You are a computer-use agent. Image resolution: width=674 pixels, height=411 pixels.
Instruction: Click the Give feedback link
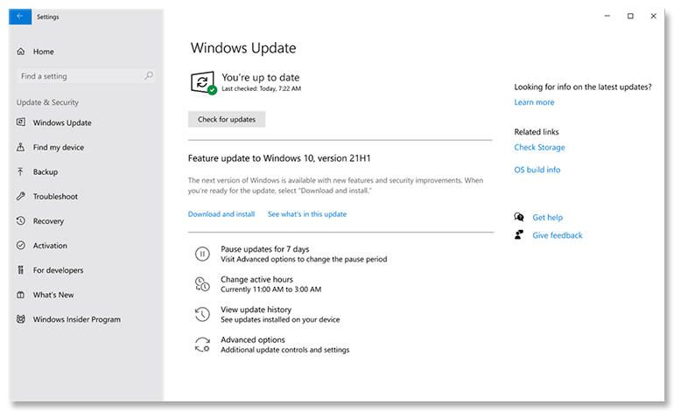tap(557, 235)
